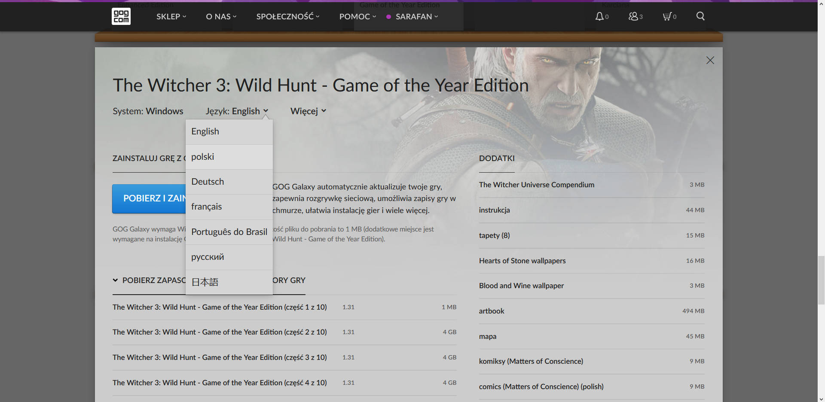
Task: Click the scrollbar down arrow
Action: click(821, 398)
